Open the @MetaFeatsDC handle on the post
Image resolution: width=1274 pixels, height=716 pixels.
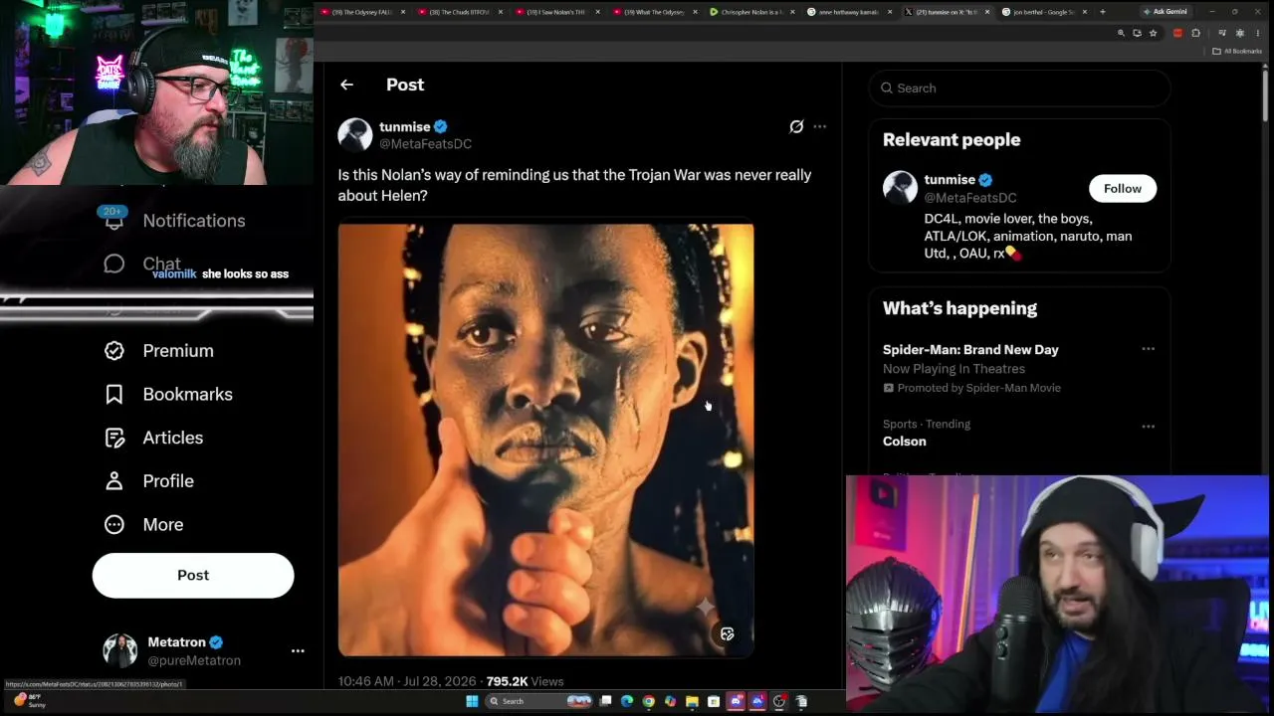pos(425,144)
